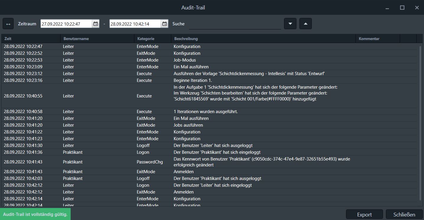424x220 pixels.
Task: Maximize the Audit-Trail window
Action: coord(402,8)
